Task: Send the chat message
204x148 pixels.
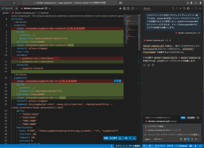Action: (x=196, y=139)
